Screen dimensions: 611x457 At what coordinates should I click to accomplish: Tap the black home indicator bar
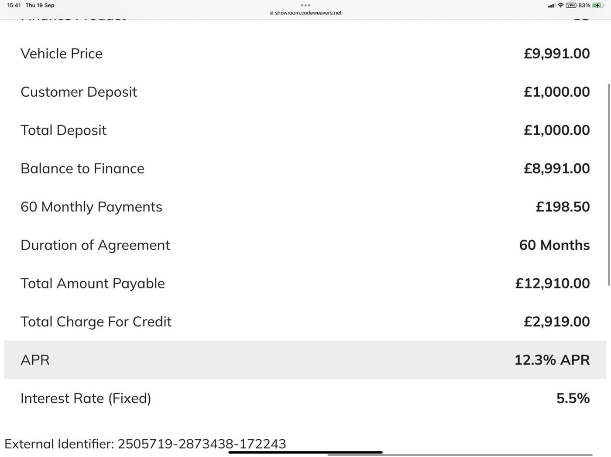tap(305, 453)
